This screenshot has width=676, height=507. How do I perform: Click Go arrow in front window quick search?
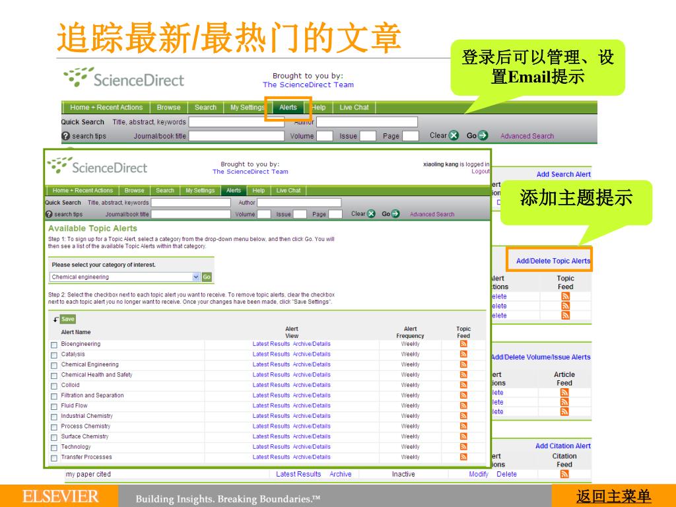[x=395, y=214]
